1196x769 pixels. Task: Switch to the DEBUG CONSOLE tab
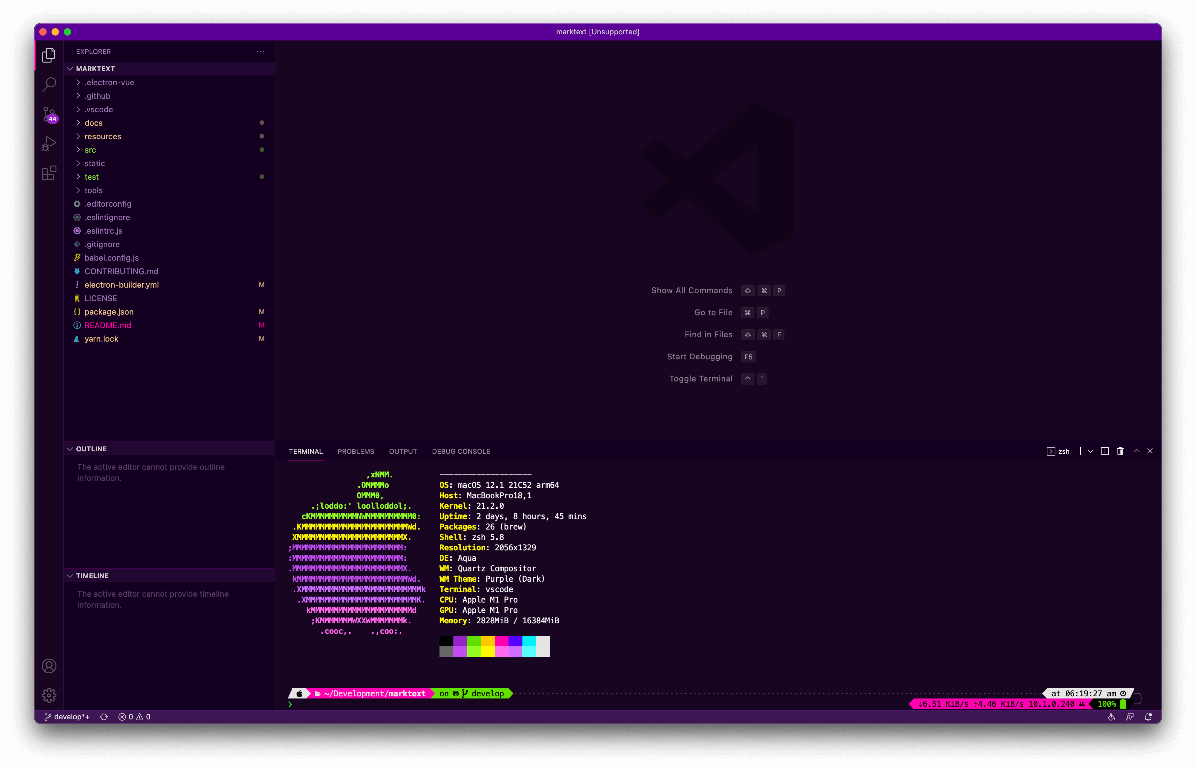460,451
